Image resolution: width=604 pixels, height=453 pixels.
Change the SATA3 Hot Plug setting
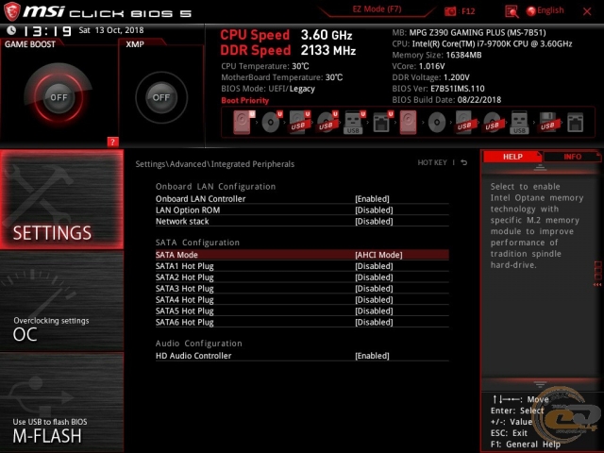click(302, 288)
